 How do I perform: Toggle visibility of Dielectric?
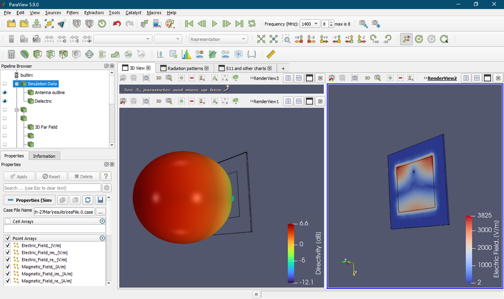pos(5,101)
